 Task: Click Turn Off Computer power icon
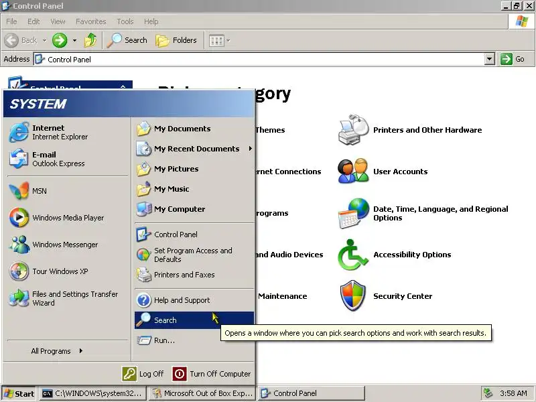180,374
